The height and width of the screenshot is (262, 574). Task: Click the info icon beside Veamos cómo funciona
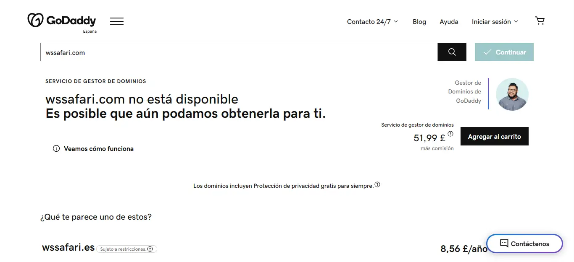[56, 148]
